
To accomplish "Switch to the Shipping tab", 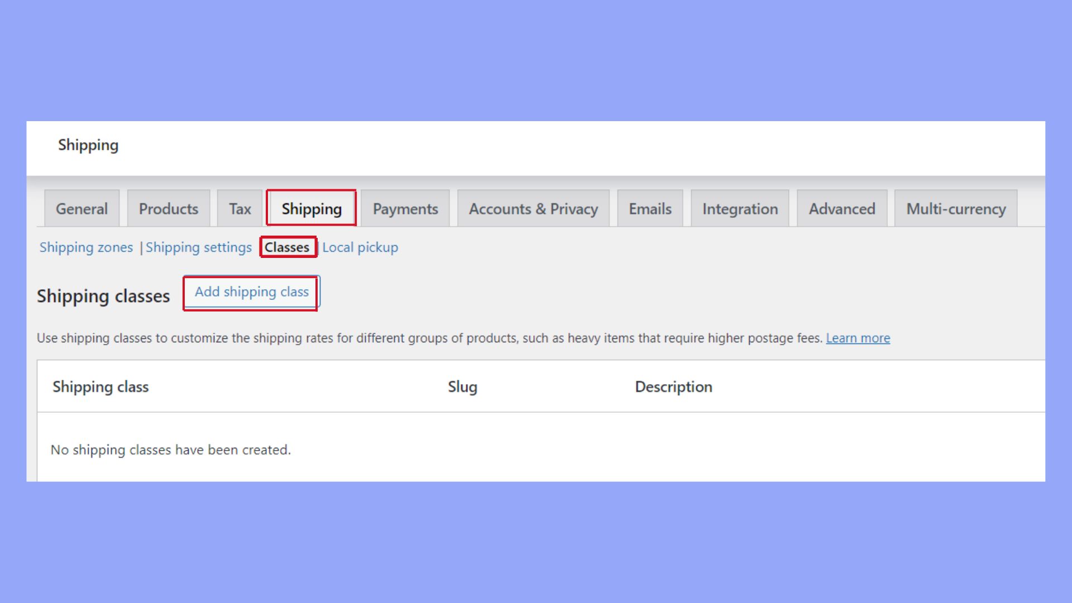I will tap(311, 208).
